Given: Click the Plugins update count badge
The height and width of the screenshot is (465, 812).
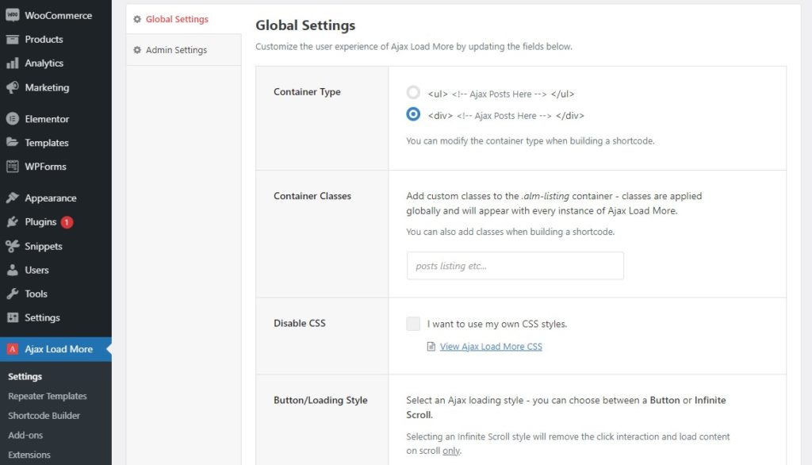Looking at the screenshot, I should 67,222.
